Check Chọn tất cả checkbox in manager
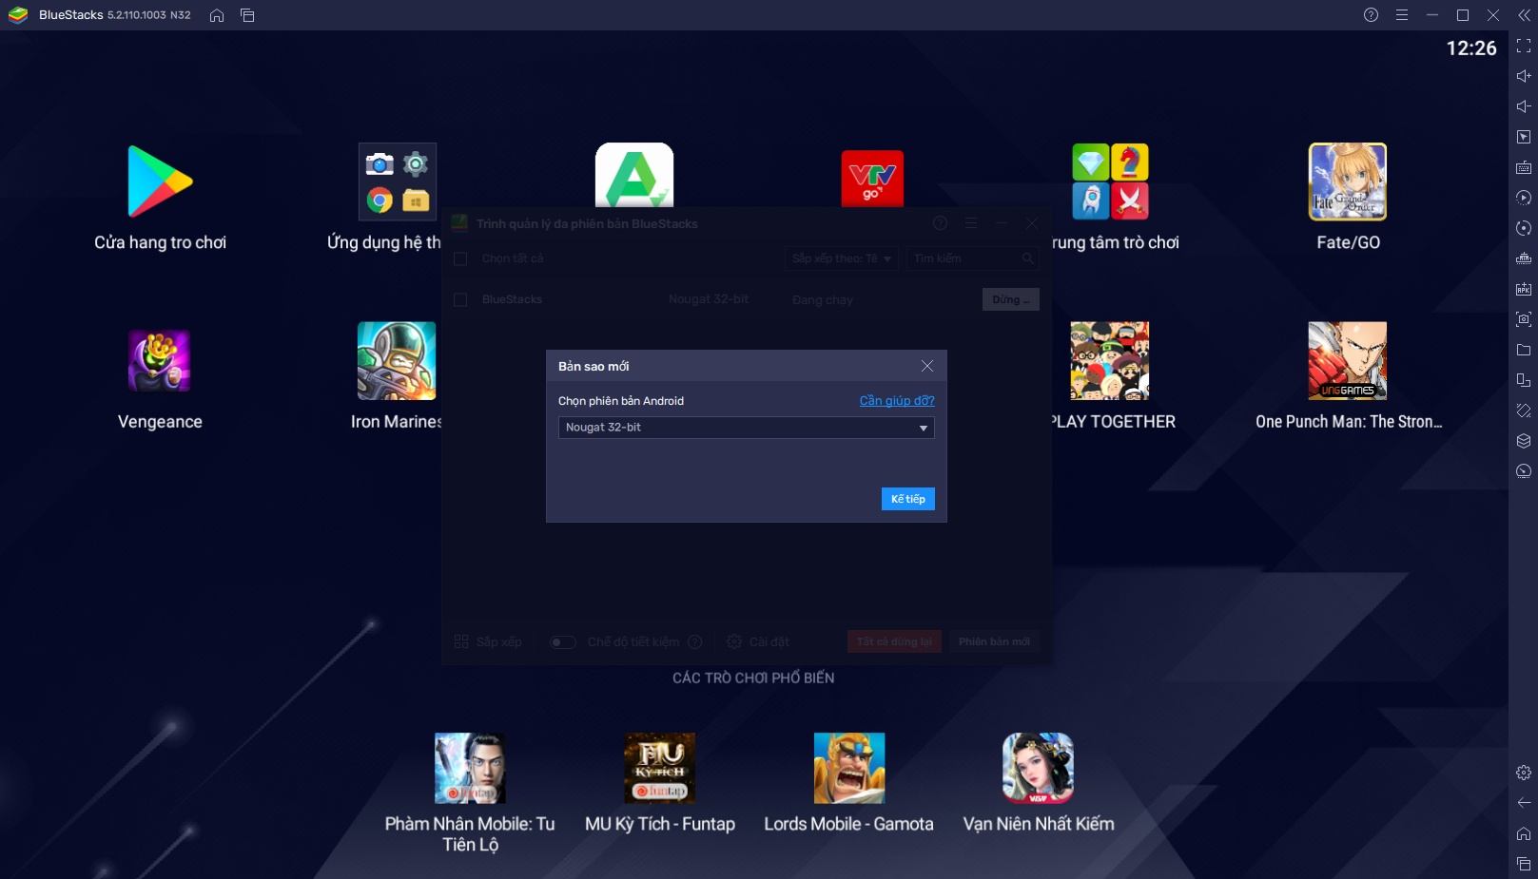This screenshot has width=1538, height=879. click(460, 258)
